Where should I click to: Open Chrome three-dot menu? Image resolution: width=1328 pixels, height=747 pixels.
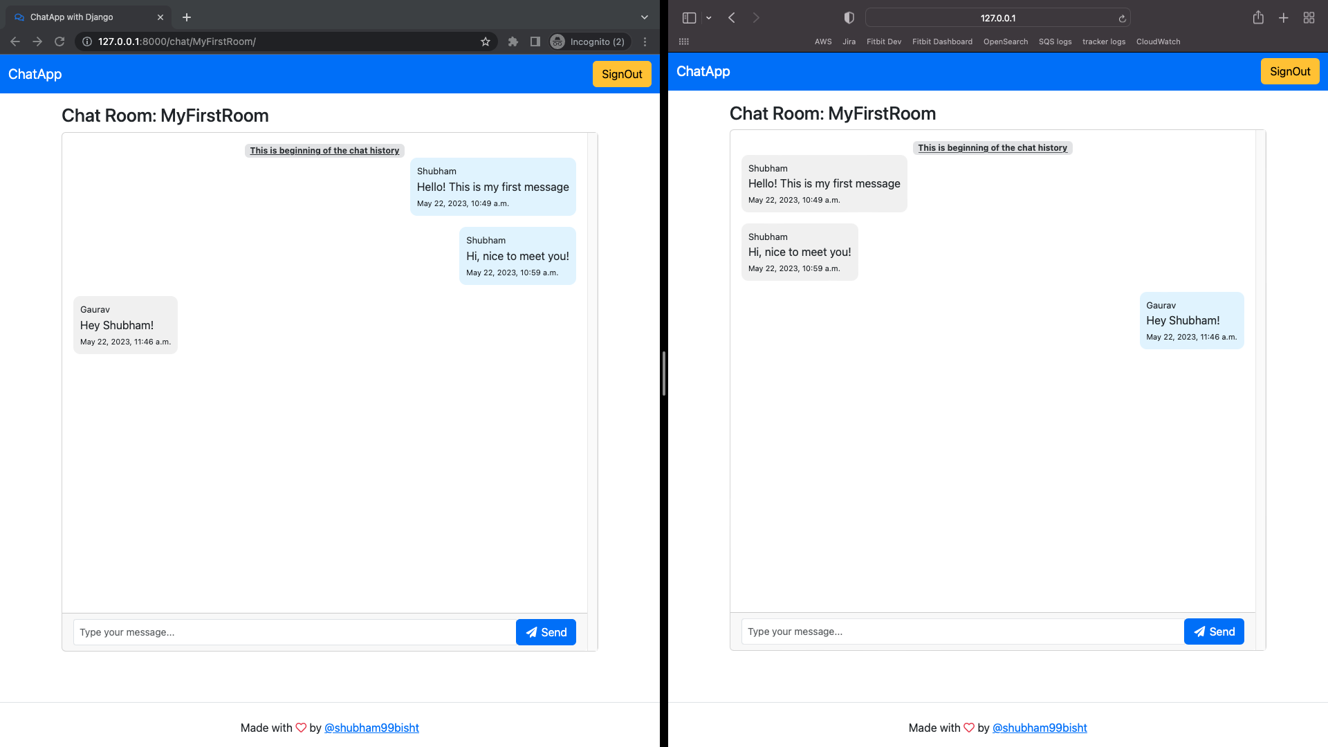tap(645, 41)
